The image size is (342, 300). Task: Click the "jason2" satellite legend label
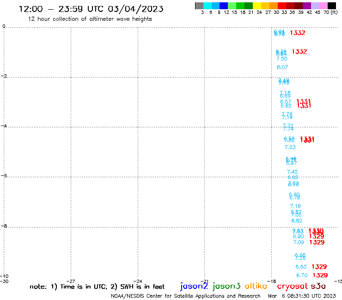194,286
